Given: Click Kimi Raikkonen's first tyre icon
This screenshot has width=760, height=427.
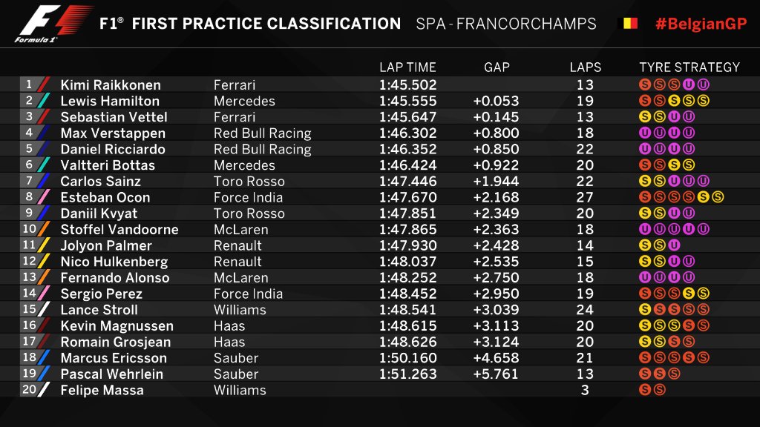Looking at the screenshot, I should click(x=645, y=85).
